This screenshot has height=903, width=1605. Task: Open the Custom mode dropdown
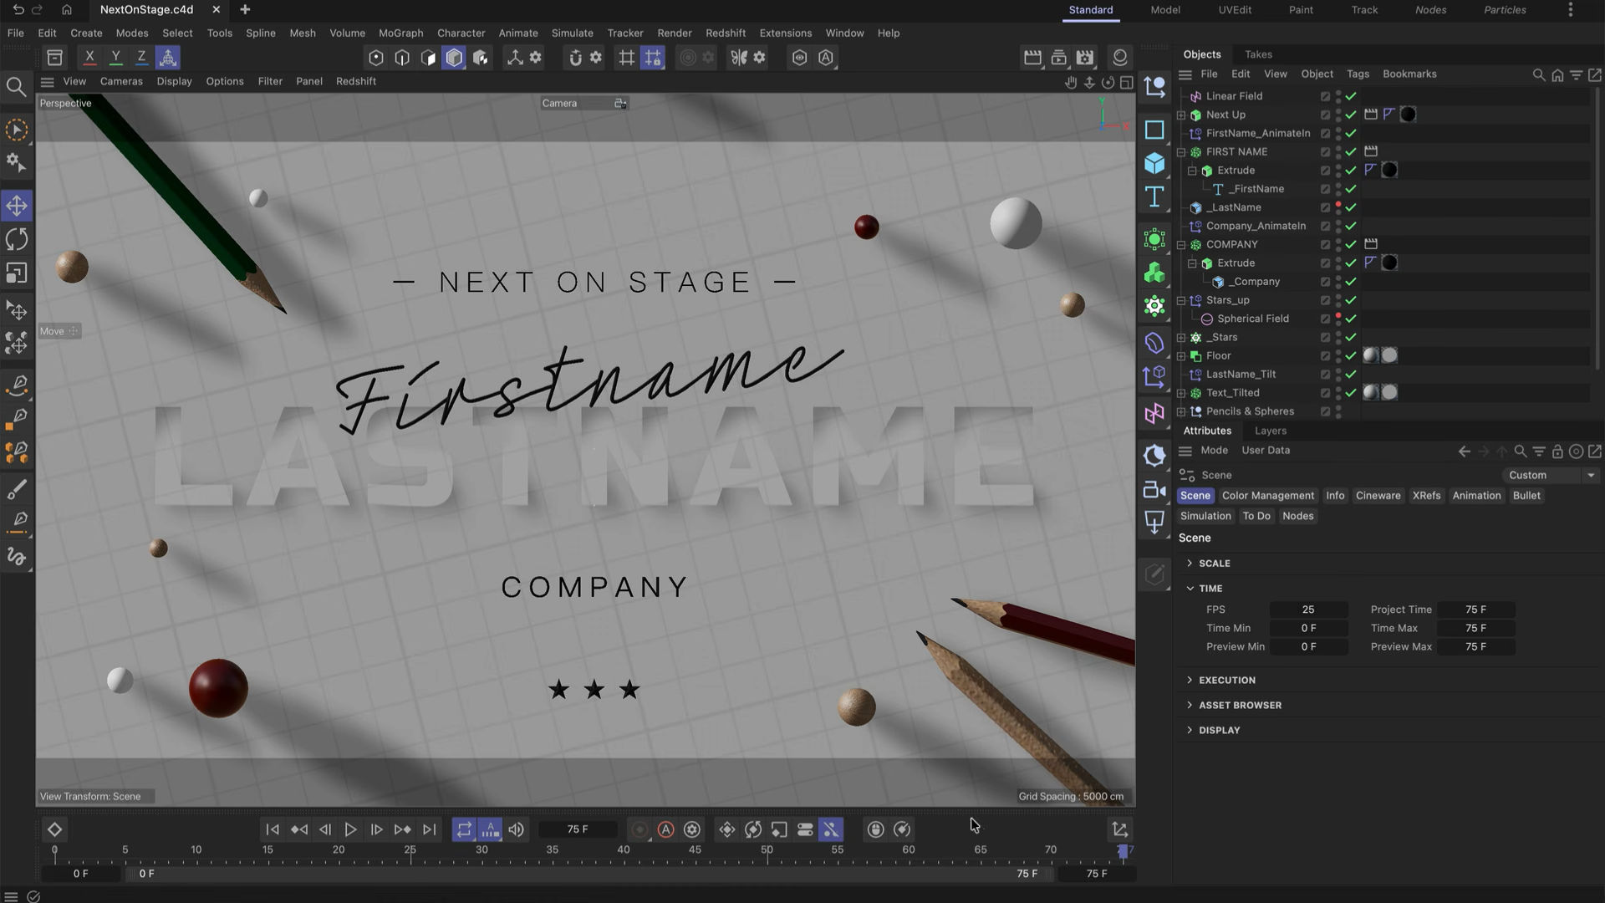tap(1551, 475)
